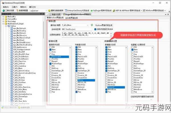This screenshot has width=171, height=113.
Task: Uncheck Tag in 列表显示字段 list
Action: [77, 92]
